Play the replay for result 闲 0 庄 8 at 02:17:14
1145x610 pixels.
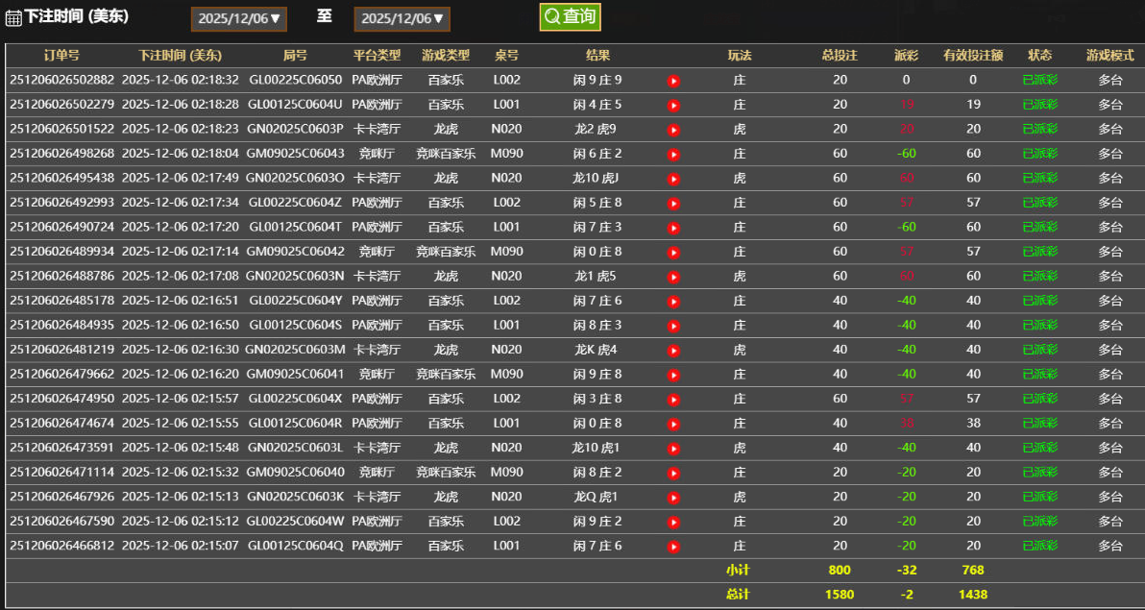click(x=673, y=251)
